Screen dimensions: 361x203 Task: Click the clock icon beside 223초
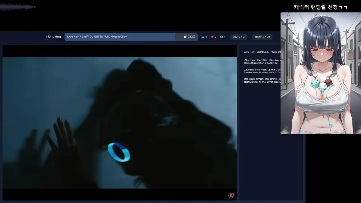[185, 37]
